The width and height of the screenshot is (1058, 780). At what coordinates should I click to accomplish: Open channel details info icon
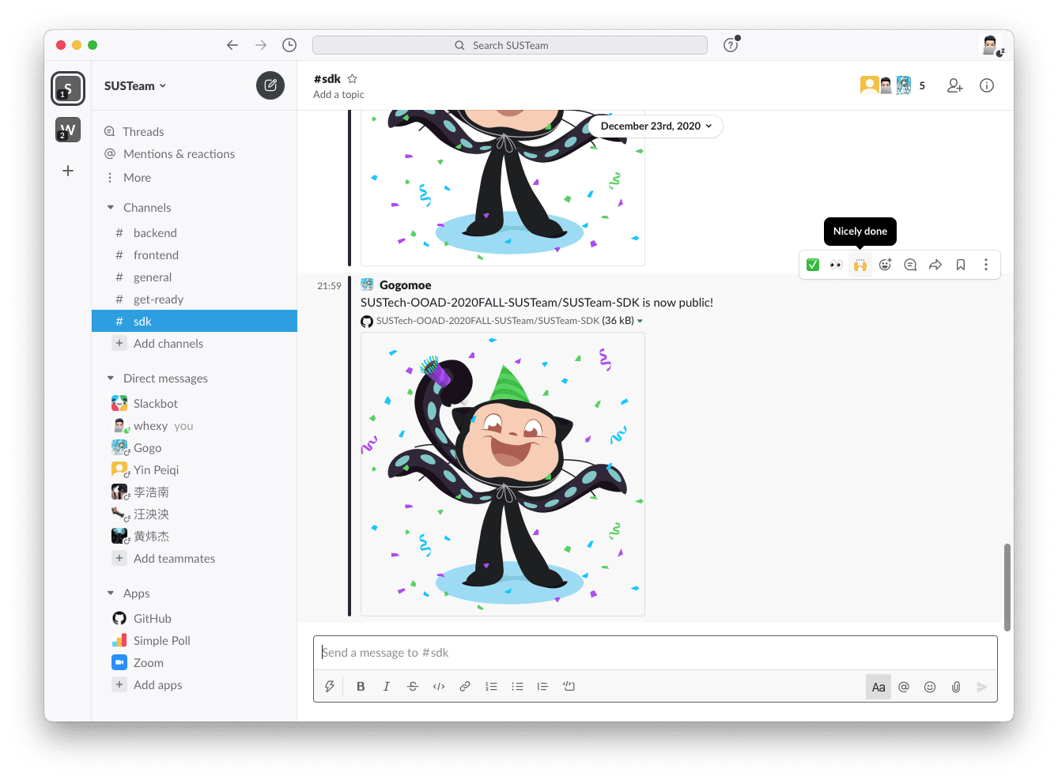pyautogui.click(x=986, y=85)
